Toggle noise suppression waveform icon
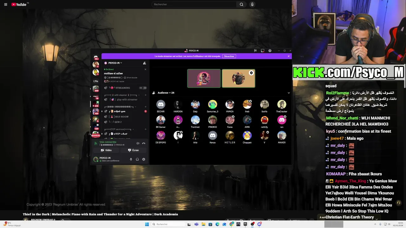The image size is (406, 228). (x=138, y=143)
